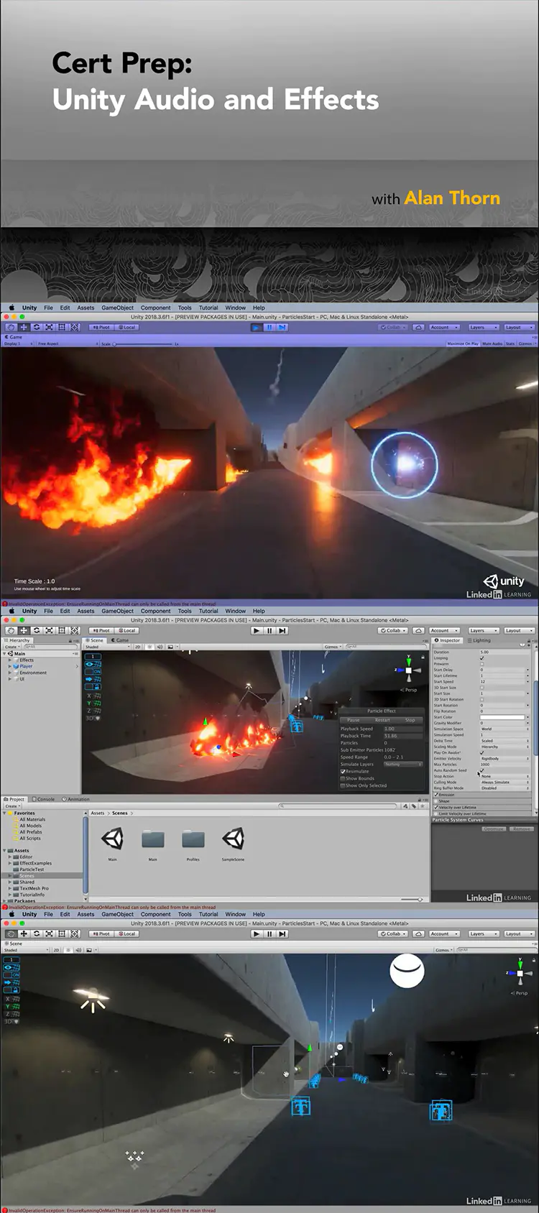Screen dimensions: 539x1213
Task: Open the cloud Services icon beside Collab in Inspector window
Action: coord(418,630)
